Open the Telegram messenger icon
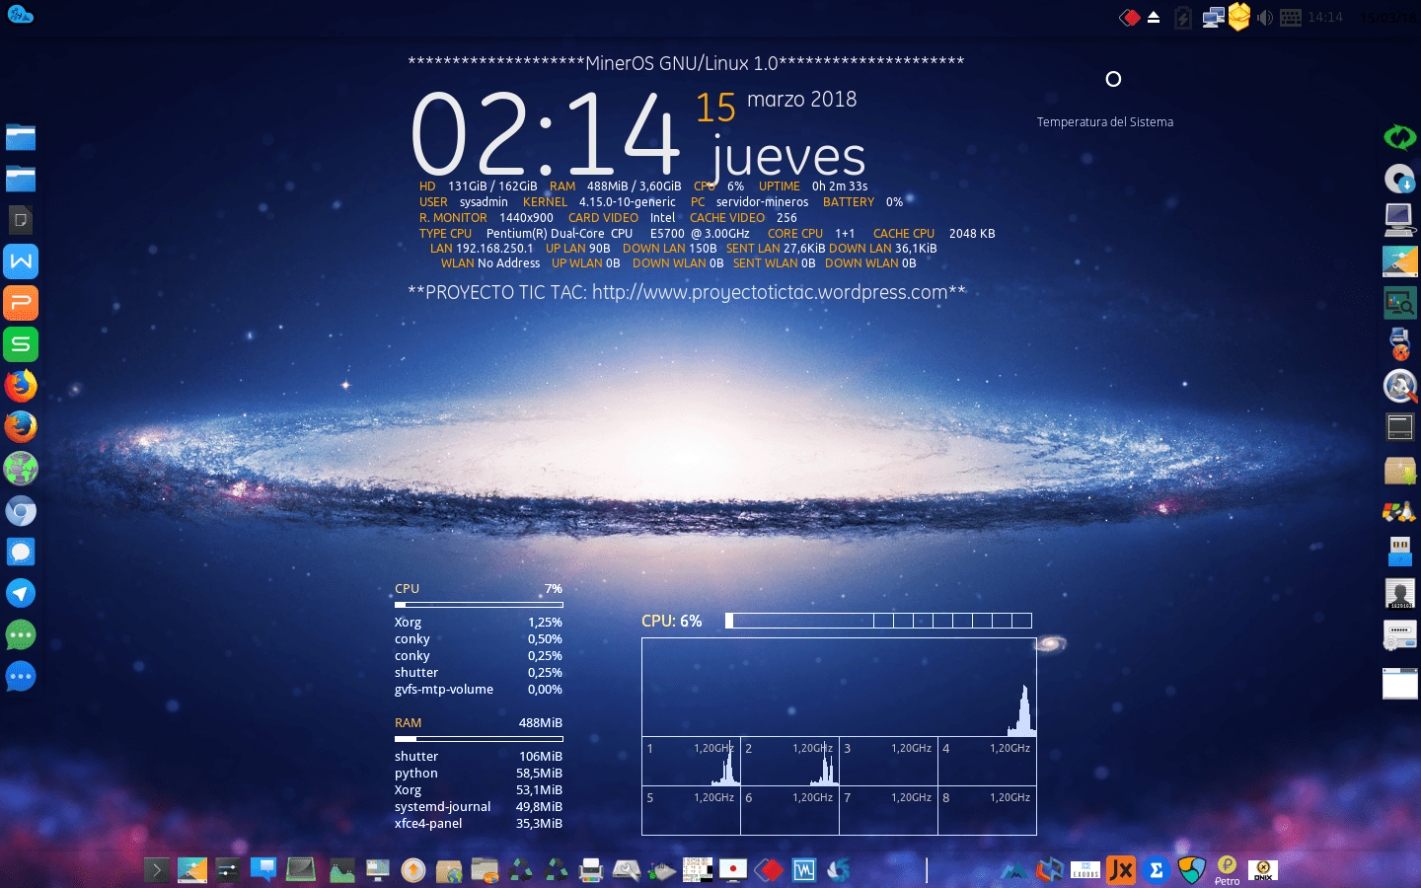 (21, 593)
